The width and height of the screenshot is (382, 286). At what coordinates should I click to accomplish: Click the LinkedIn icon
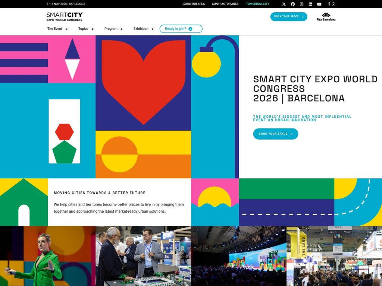(310, 4)
